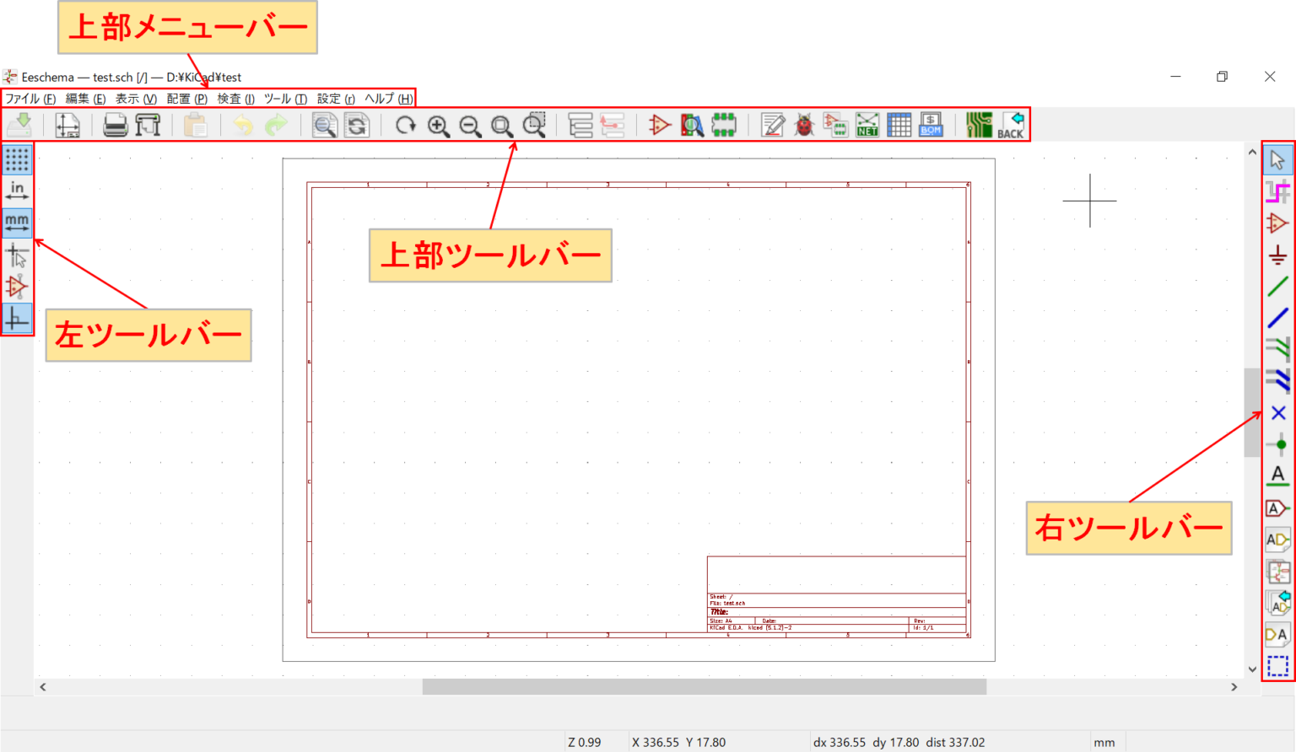Generate the bill of materials
Viewport: 1296px width, 752px height.
point(933,125)
